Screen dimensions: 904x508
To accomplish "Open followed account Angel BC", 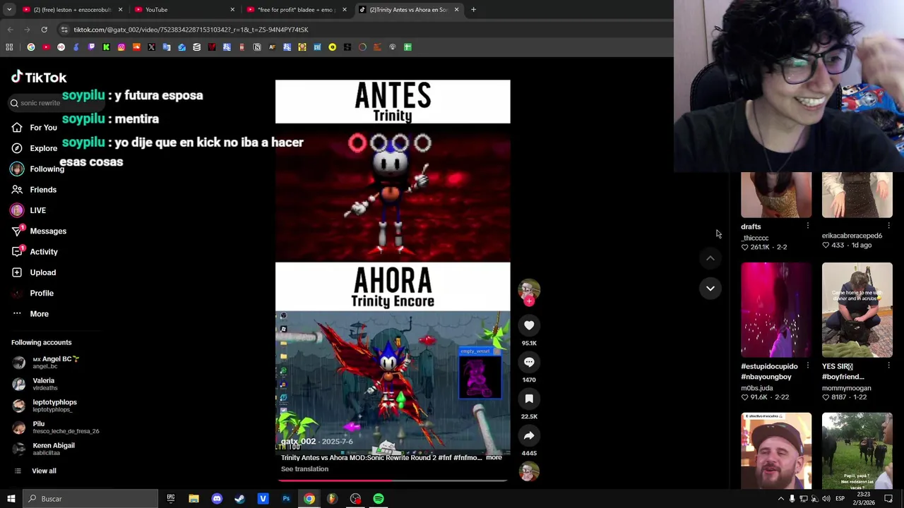I will pyautogui.click(x=46, y=363).
